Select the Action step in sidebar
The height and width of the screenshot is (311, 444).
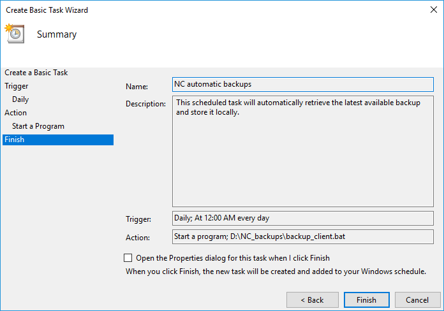coord(15,113)
